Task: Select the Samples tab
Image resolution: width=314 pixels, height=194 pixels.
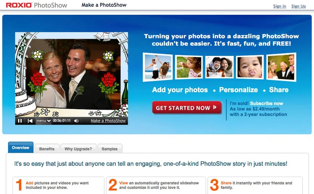Action: click(x=109, y=149)
